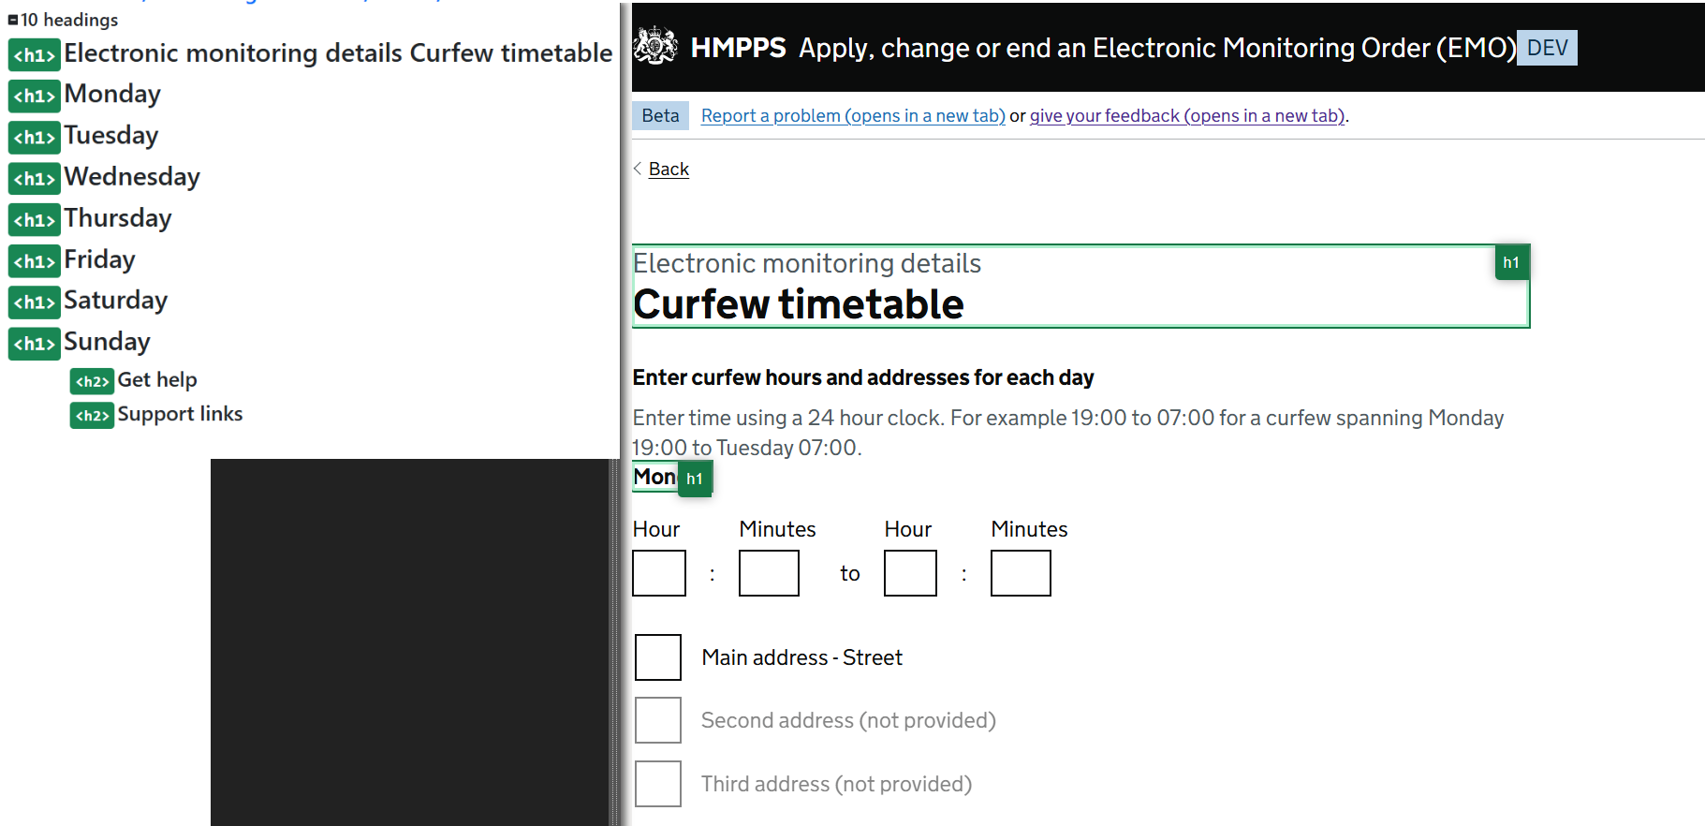Focus the curfew start Hour field
The image size is (1705, 826).
[659, 573]
